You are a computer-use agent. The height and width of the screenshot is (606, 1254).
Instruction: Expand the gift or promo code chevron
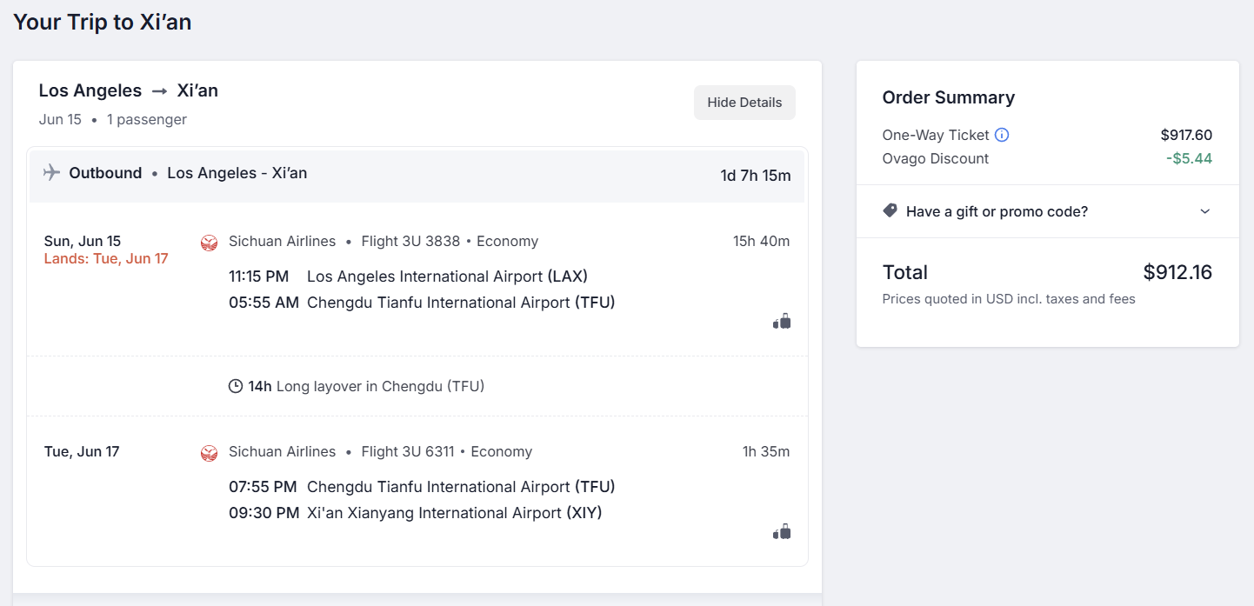tap(1204, 211)
